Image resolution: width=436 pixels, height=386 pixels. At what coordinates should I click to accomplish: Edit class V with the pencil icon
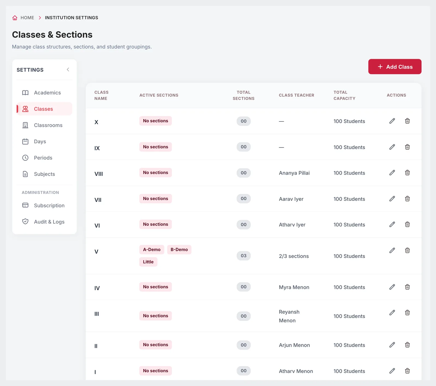392,250
